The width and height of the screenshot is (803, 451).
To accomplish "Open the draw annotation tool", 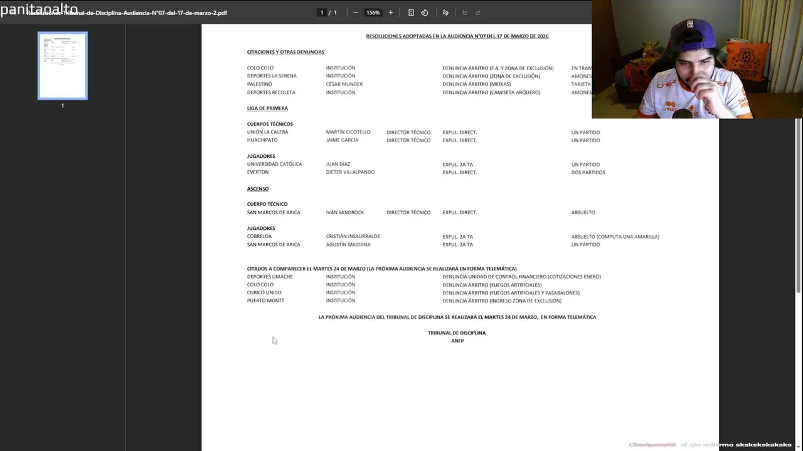I will coord(446,13).
